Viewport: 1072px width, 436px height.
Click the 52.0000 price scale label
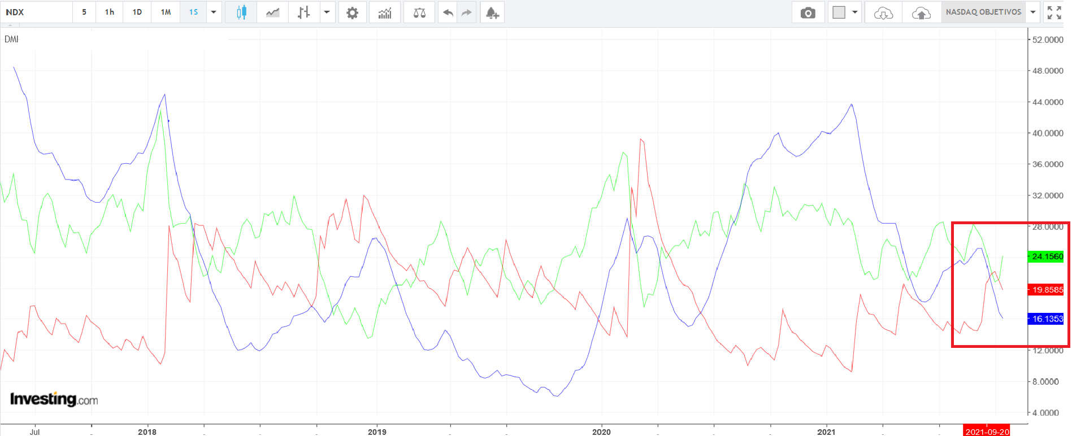(1048, 40)
